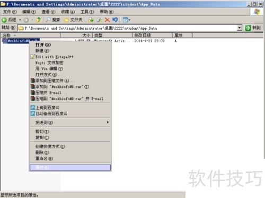Open the Forward history dropdown arrow

[x=32, y=20]
